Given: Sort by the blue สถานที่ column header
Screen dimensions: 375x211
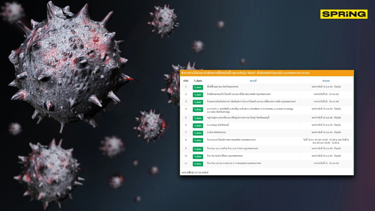Looking at the screenshot, I should (253, 81).
